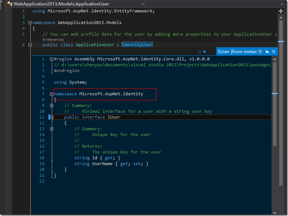Click the scroll up arrow of main editor
Screen dimensions: 288x216
pos(281,17)
